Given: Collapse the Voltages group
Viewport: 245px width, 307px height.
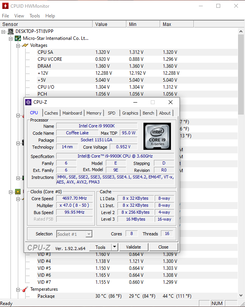Looking at the screenshot, I should [x=18, y=46].
